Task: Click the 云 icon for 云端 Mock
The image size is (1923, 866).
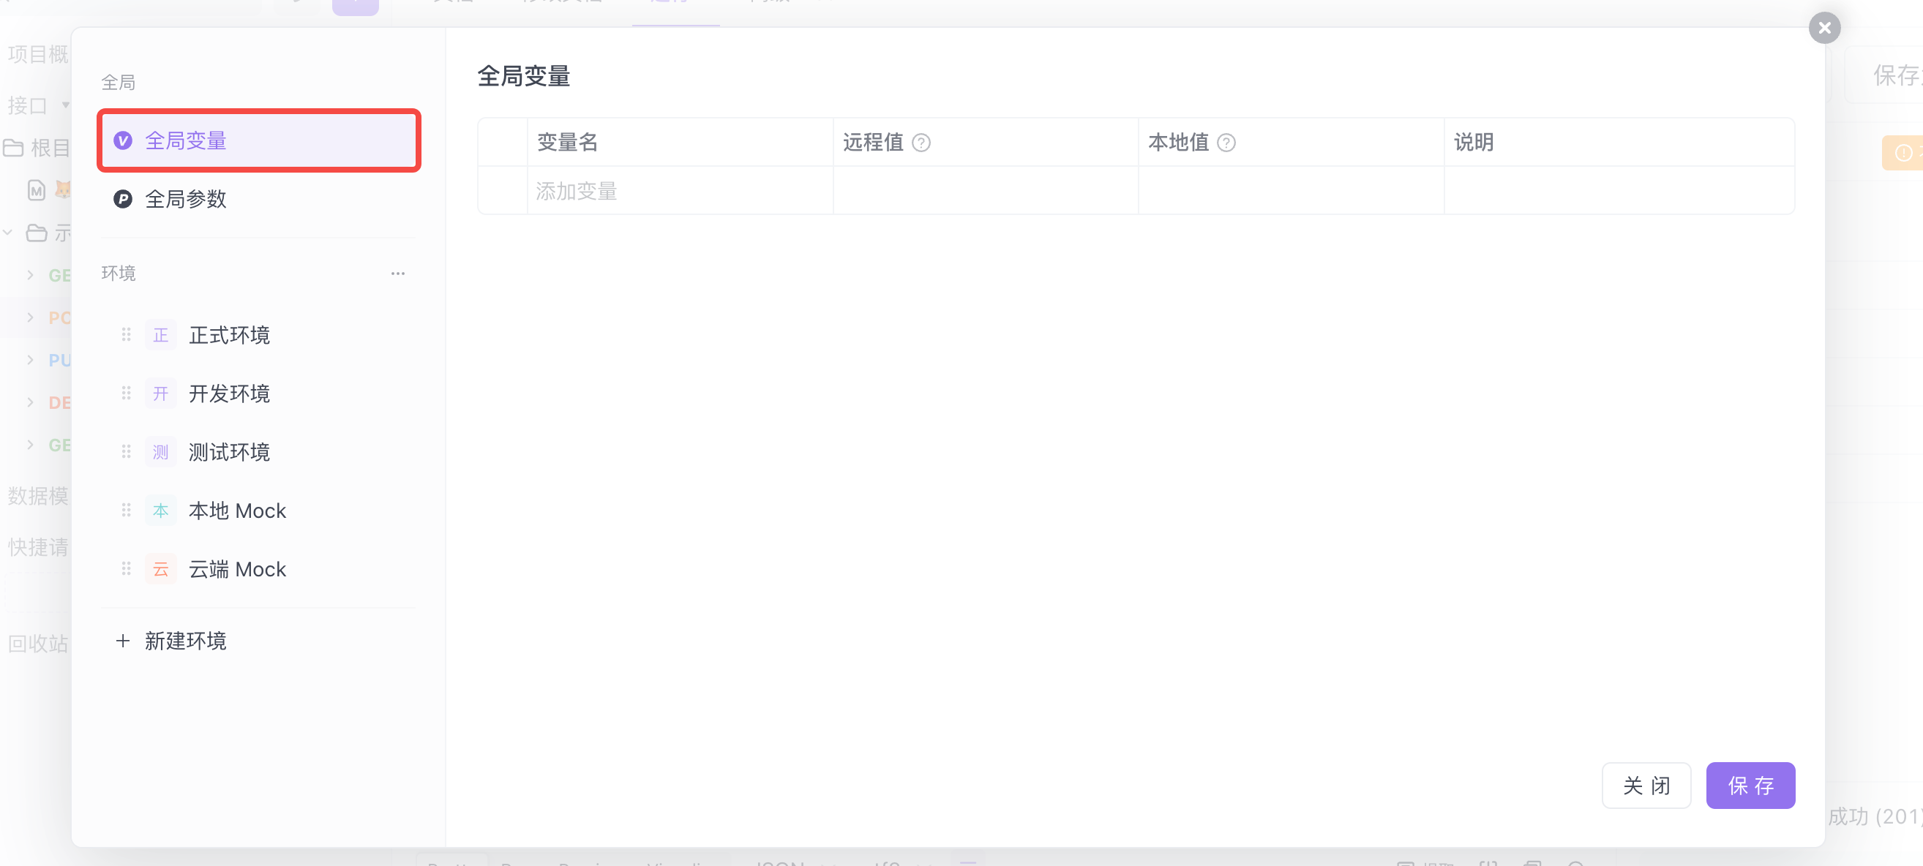Action: coord(160,568)
